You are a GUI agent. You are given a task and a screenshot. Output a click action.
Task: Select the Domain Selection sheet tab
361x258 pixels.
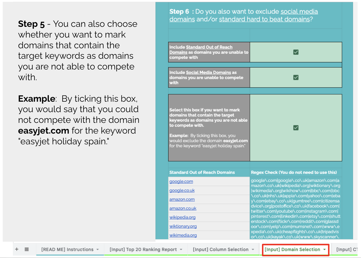pos(292,250)
